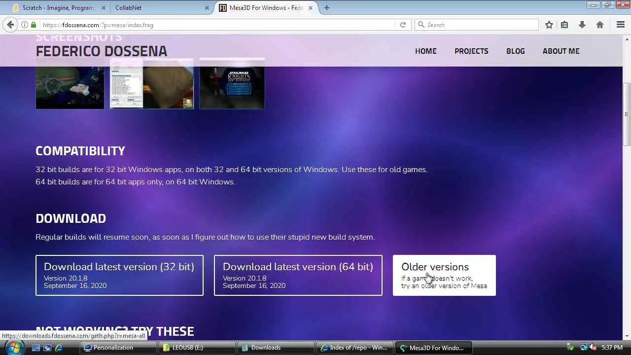Open PROJECTS in site navigation
Image resolution: width=631 pixels, height=355 pixels.
point(471,51)
